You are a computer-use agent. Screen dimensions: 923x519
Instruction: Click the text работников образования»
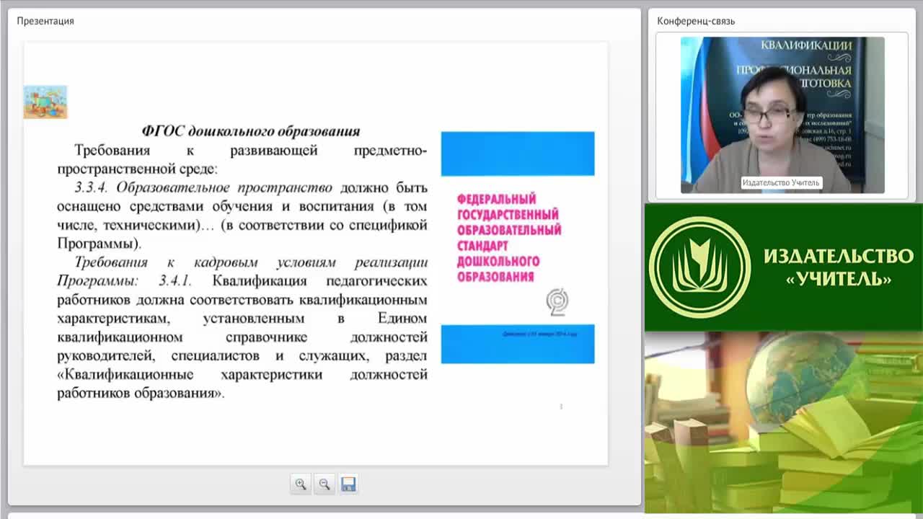tap(141, 394)
